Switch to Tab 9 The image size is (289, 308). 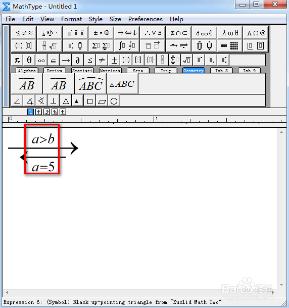249,71
